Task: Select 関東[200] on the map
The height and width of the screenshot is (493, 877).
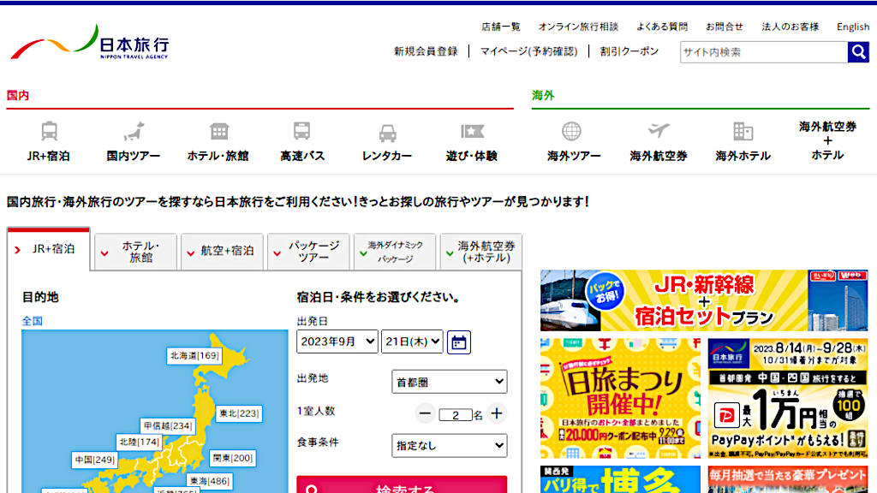Action: coord(233,459)
